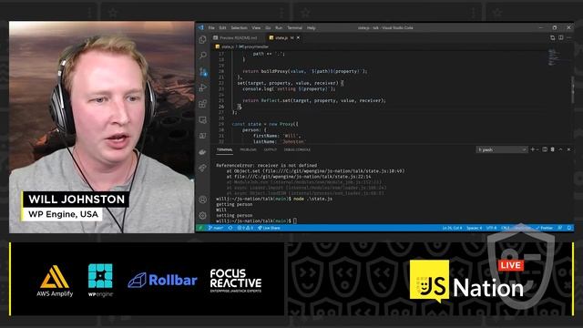
Task: Close the state.js editor tab
Action: point(298,37)
